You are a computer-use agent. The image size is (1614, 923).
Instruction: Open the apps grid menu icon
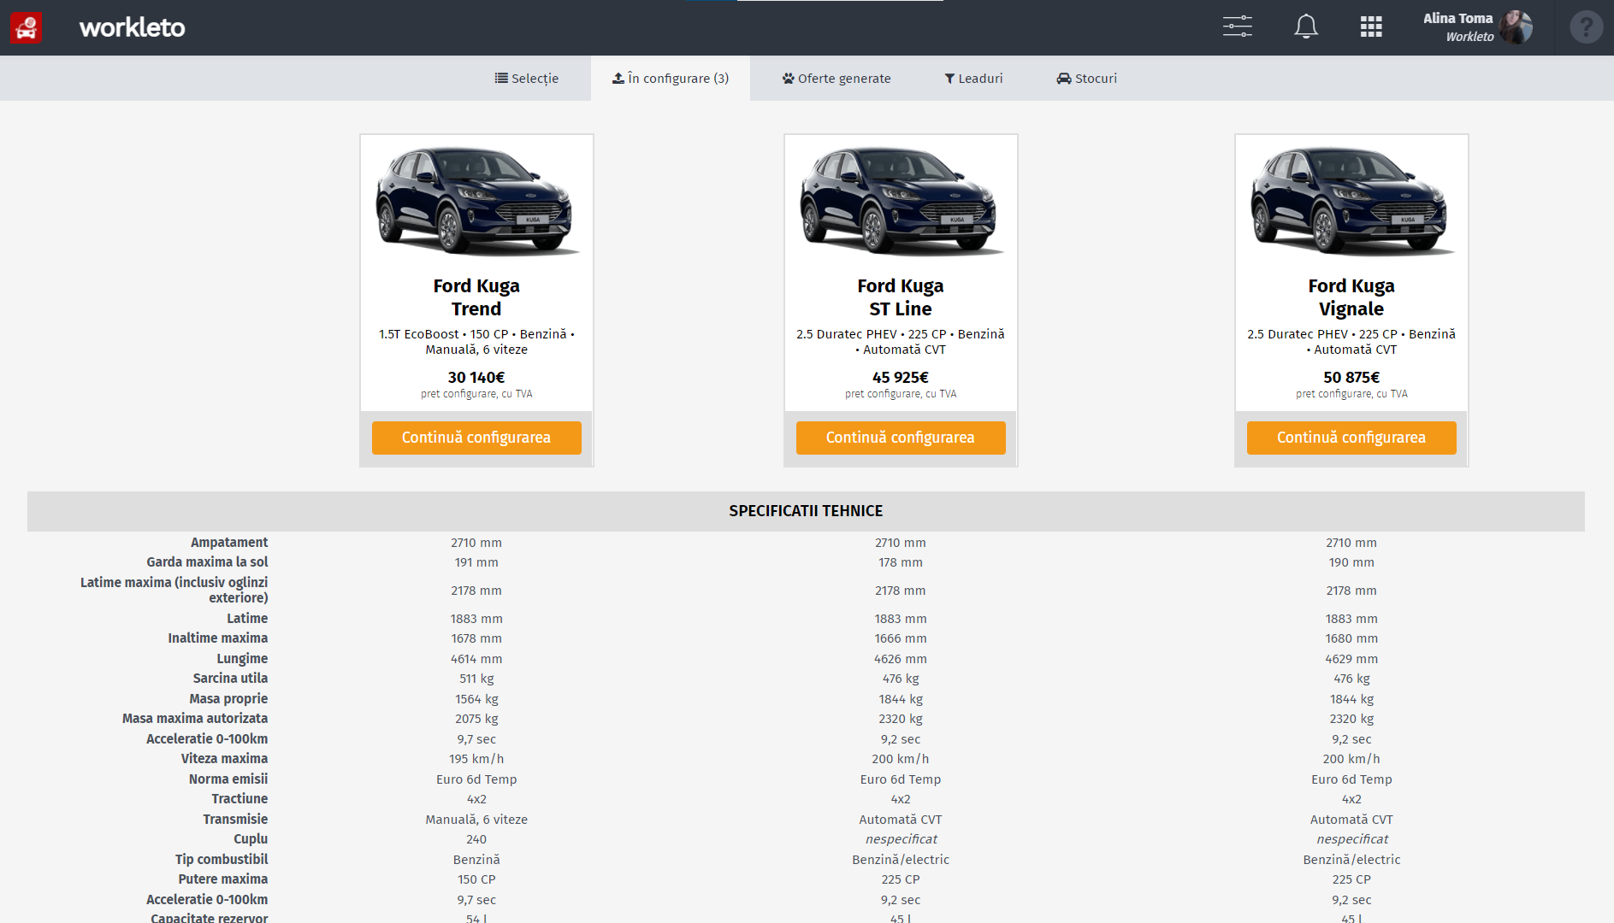point(1371,26)
